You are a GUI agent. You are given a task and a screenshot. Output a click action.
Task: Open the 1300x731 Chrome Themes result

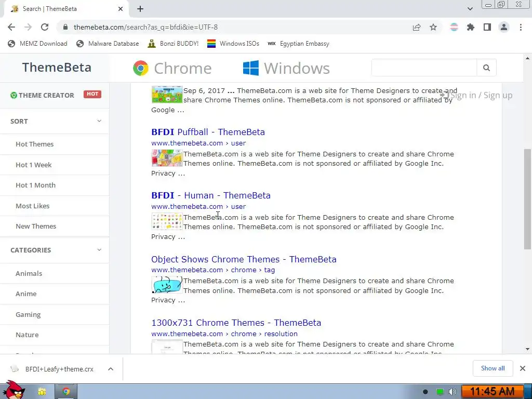[236, 323]
